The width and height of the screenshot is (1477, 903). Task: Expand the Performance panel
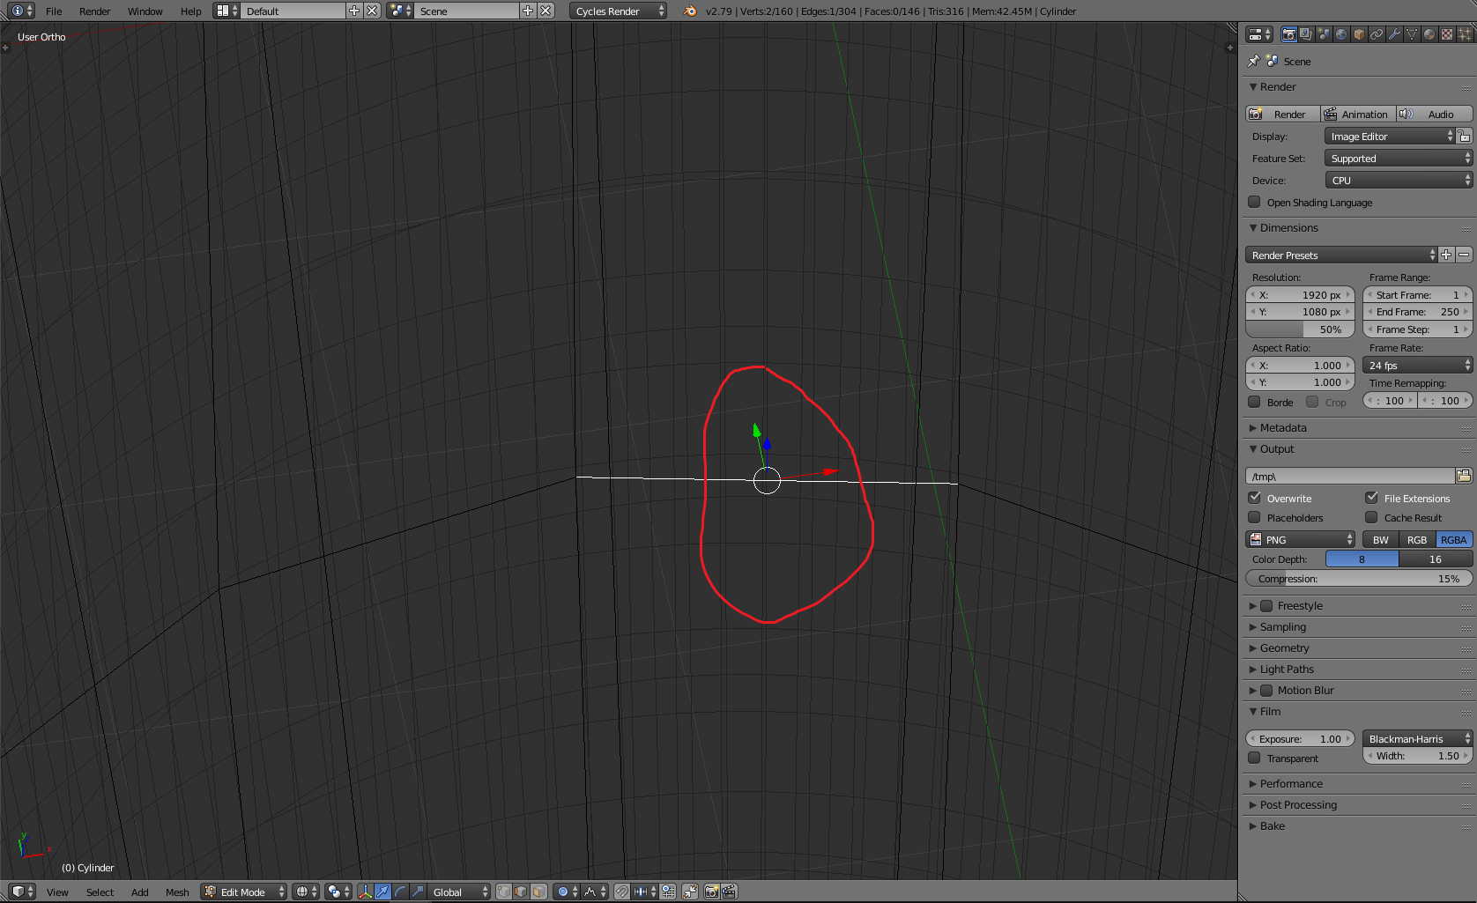click(1291, 783)
